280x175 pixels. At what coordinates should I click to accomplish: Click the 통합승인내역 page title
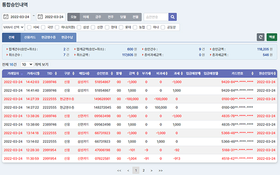(15, 5)
